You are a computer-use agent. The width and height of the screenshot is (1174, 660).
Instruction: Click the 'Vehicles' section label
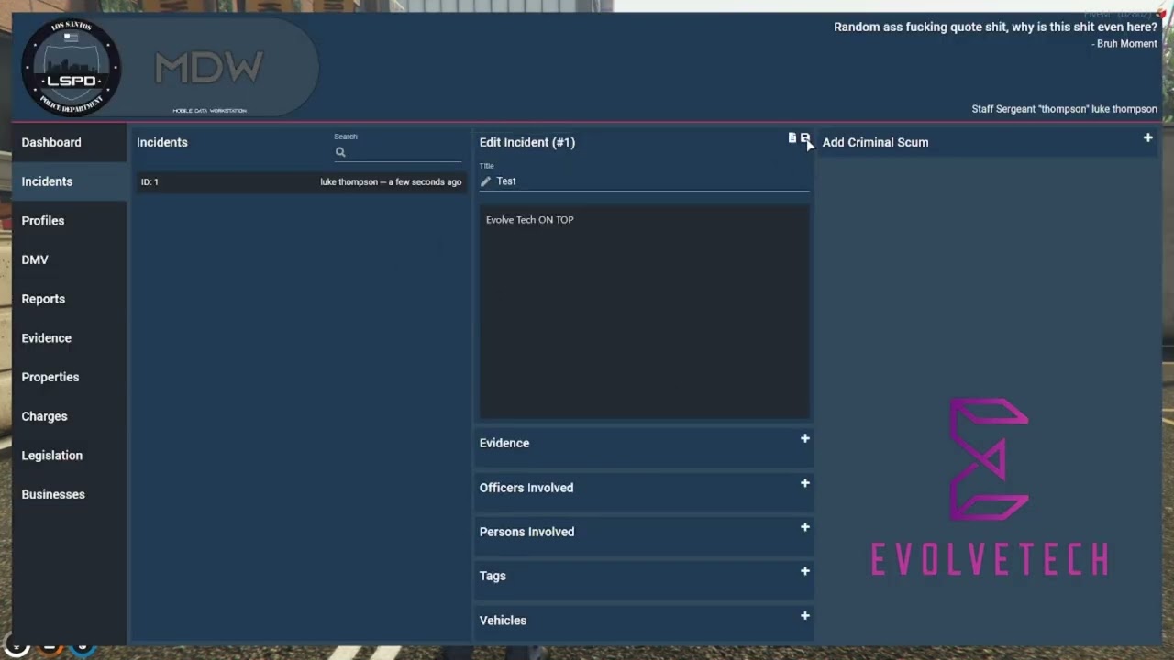coord(503,621)
